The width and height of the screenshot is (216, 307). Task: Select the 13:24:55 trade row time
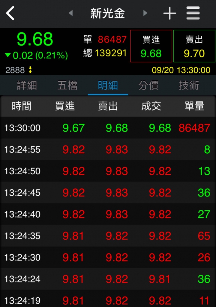click(22, 149)
